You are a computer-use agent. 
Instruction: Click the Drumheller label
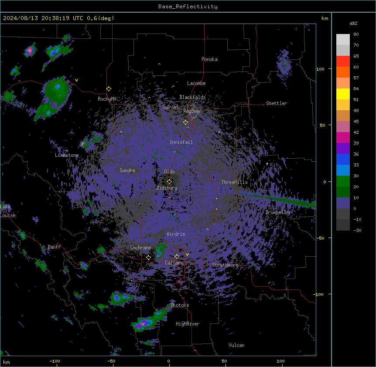278,212
